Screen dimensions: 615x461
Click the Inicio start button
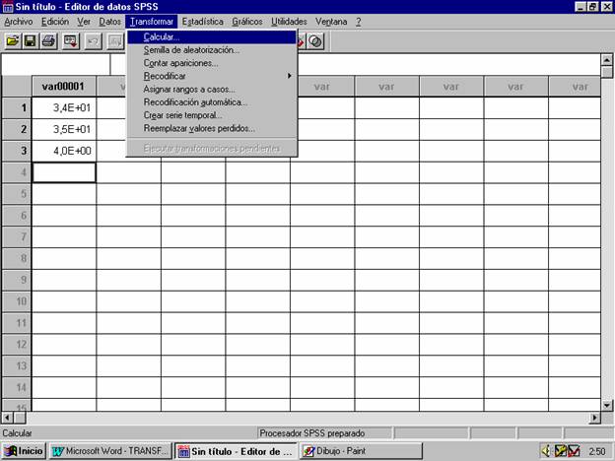[x=25, y=451]
